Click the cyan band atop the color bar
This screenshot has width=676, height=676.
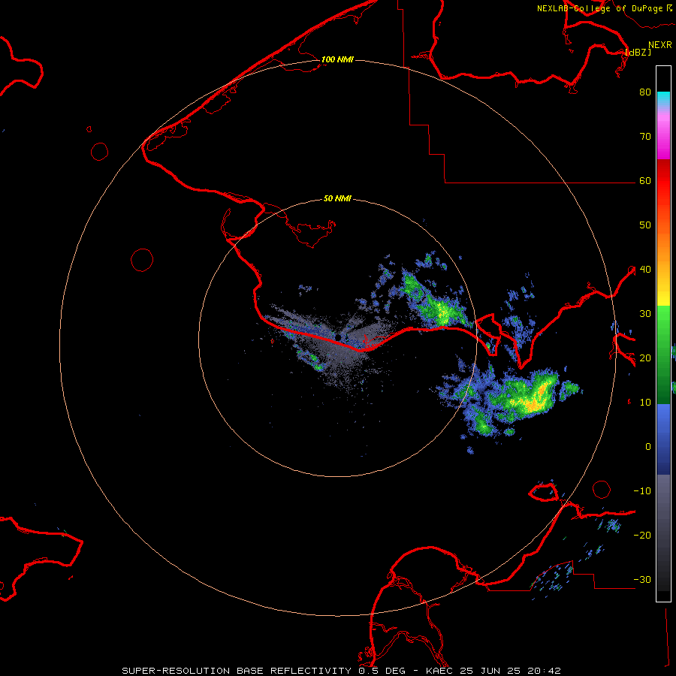tap(663, 98)
